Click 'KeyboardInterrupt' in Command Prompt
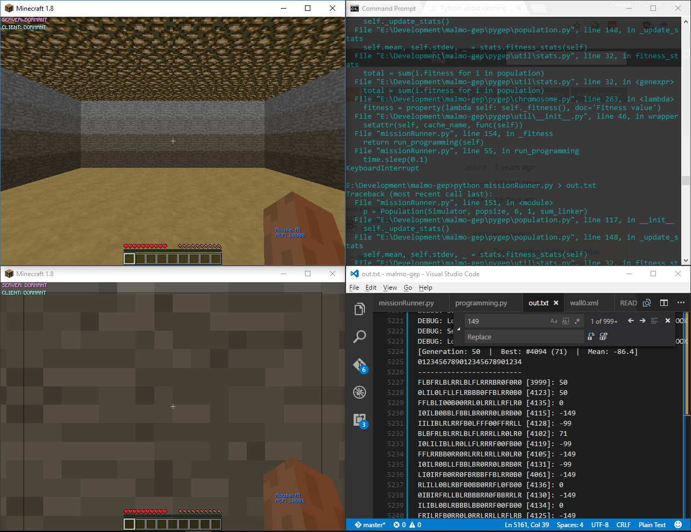 382,168
